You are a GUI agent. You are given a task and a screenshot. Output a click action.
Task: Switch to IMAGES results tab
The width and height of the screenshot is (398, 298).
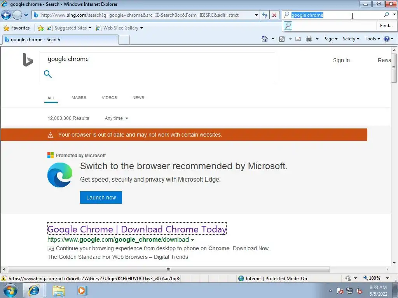pos(78,97)
